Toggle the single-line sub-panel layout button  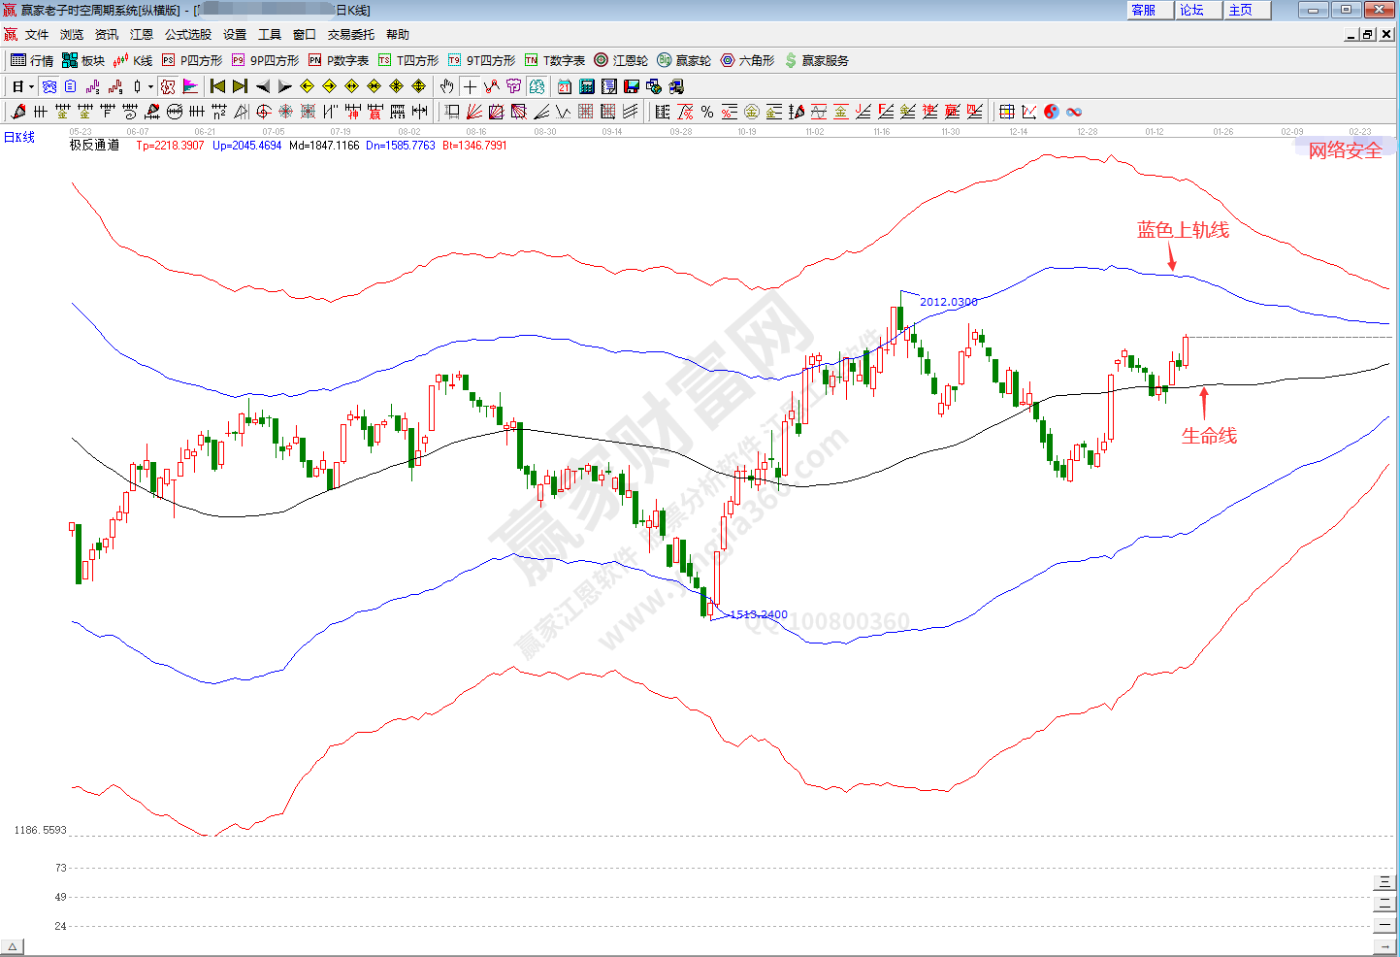click(x=1384, y=925)
